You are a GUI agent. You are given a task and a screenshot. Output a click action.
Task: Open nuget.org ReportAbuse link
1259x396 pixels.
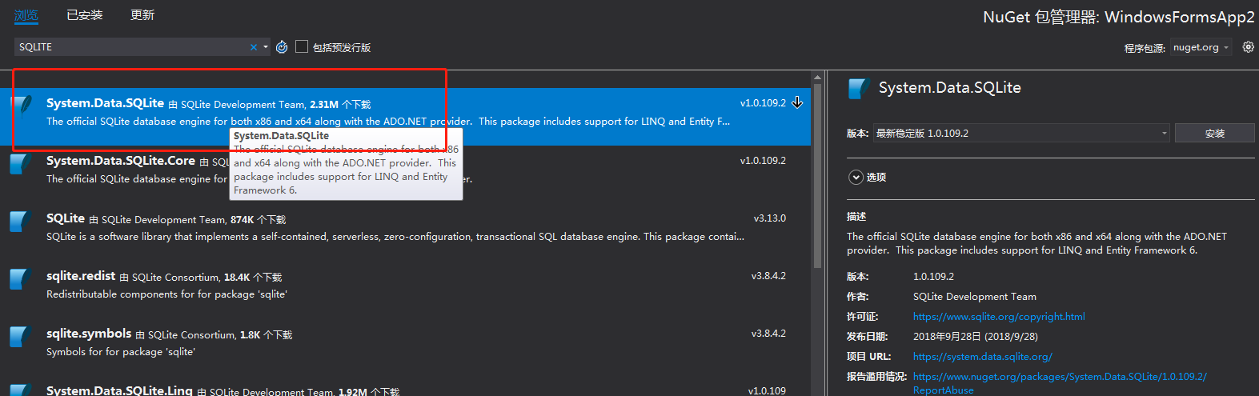coord(1060,382)
